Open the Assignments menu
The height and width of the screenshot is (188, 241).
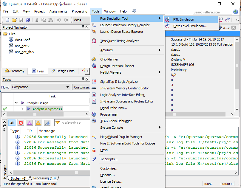click(x=58, y=11)
